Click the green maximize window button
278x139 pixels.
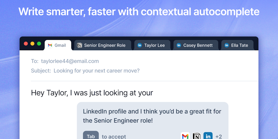[x=39, y=44]
